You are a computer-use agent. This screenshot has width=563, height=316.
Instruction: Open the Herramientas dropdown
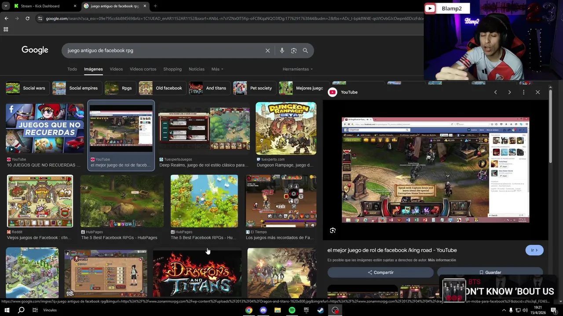point(298,69)
